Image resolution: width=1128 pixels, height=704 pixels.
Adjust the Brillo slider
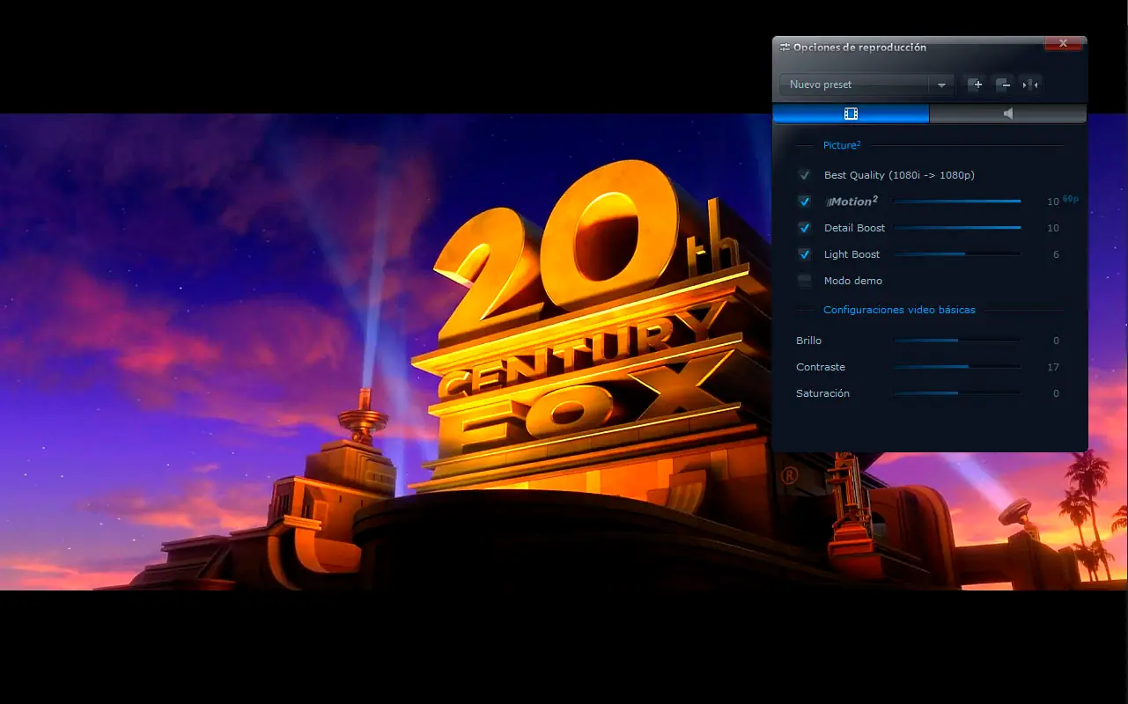coord(956,341)
